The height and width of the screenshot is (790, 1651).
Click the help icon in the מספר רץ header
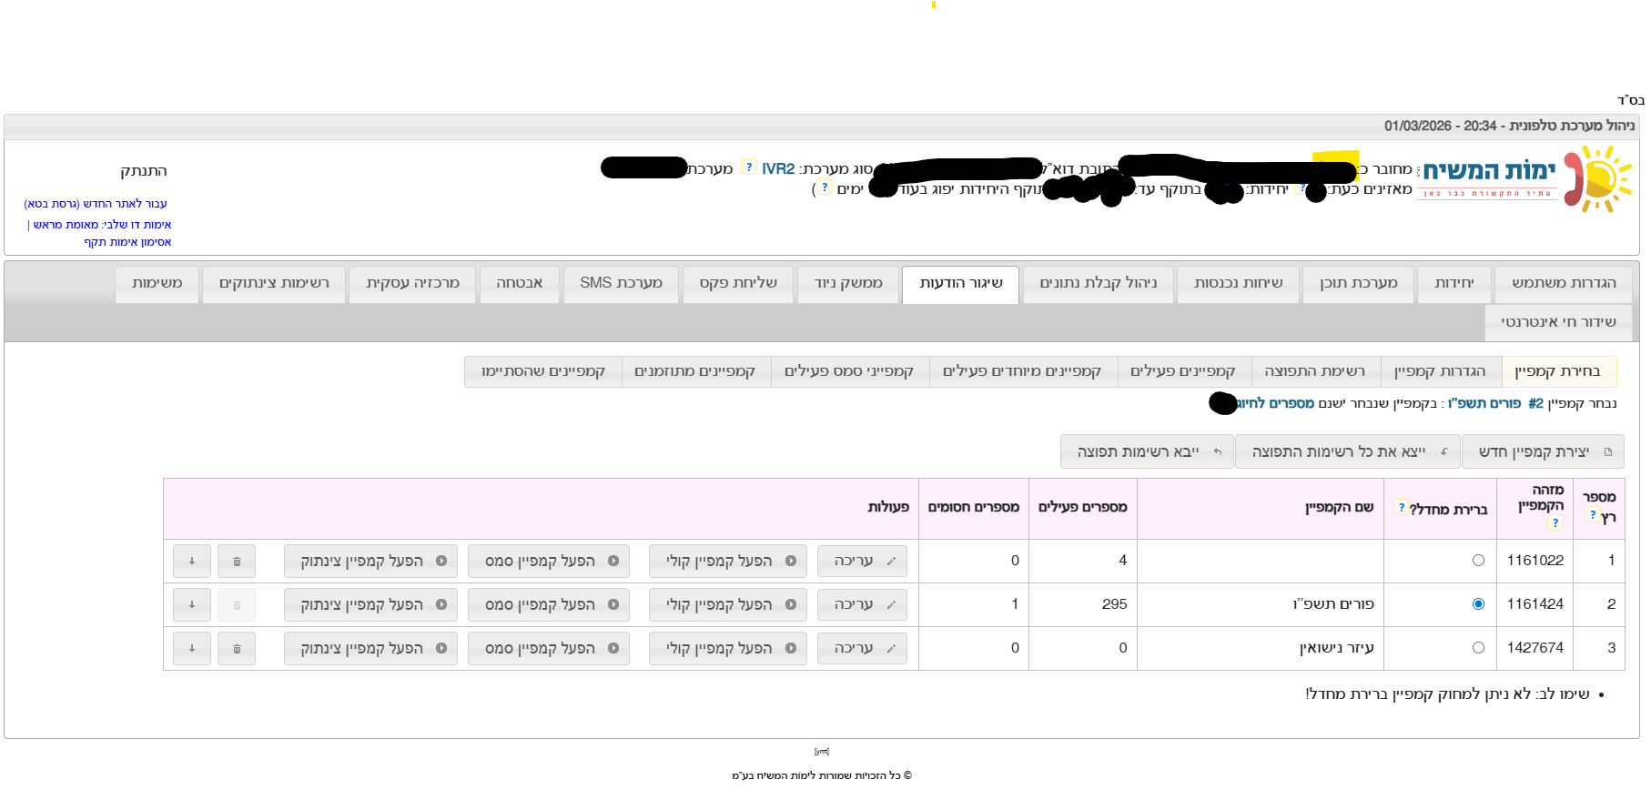click(1592, 515)
